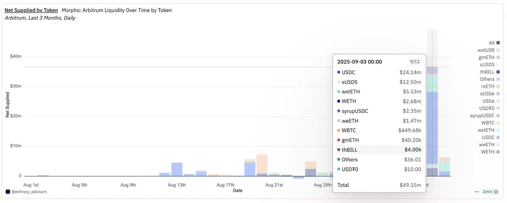Click the $40m y-axis label

[x=16, y=57]
